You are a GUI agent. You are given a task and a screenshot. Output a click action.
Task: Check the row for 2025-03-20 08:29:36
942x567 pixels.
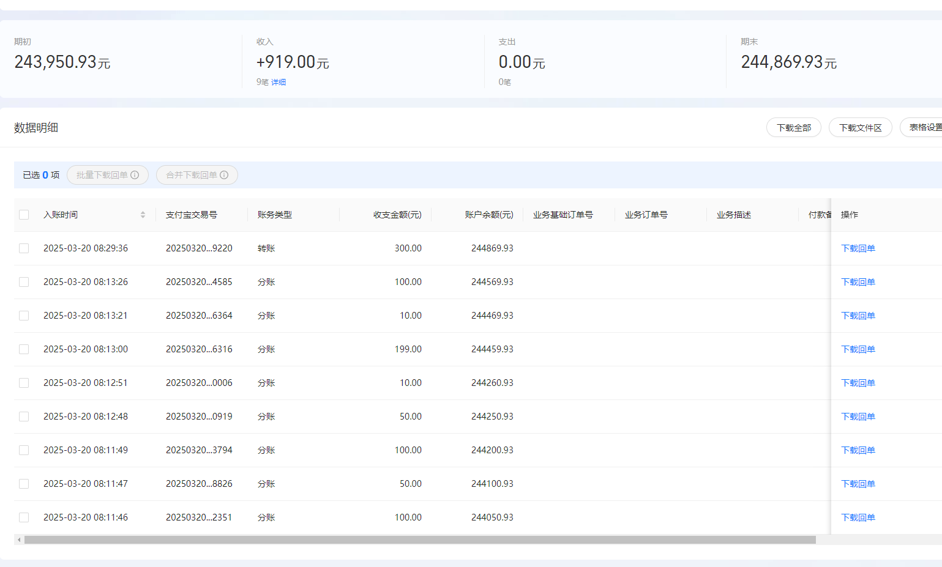coord(24,248)
